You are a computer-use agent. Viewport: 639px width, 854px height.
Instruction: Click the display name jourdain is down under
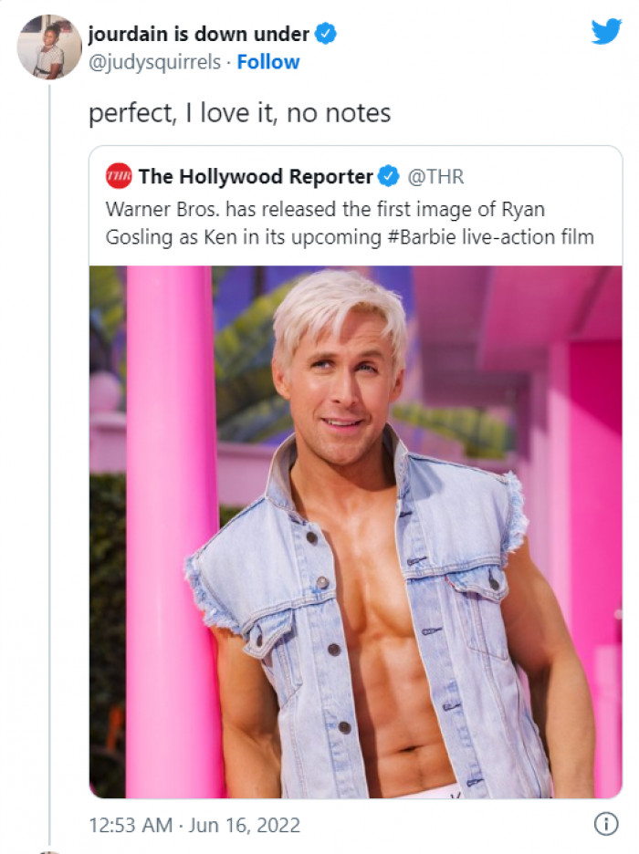tap(198, 35)
